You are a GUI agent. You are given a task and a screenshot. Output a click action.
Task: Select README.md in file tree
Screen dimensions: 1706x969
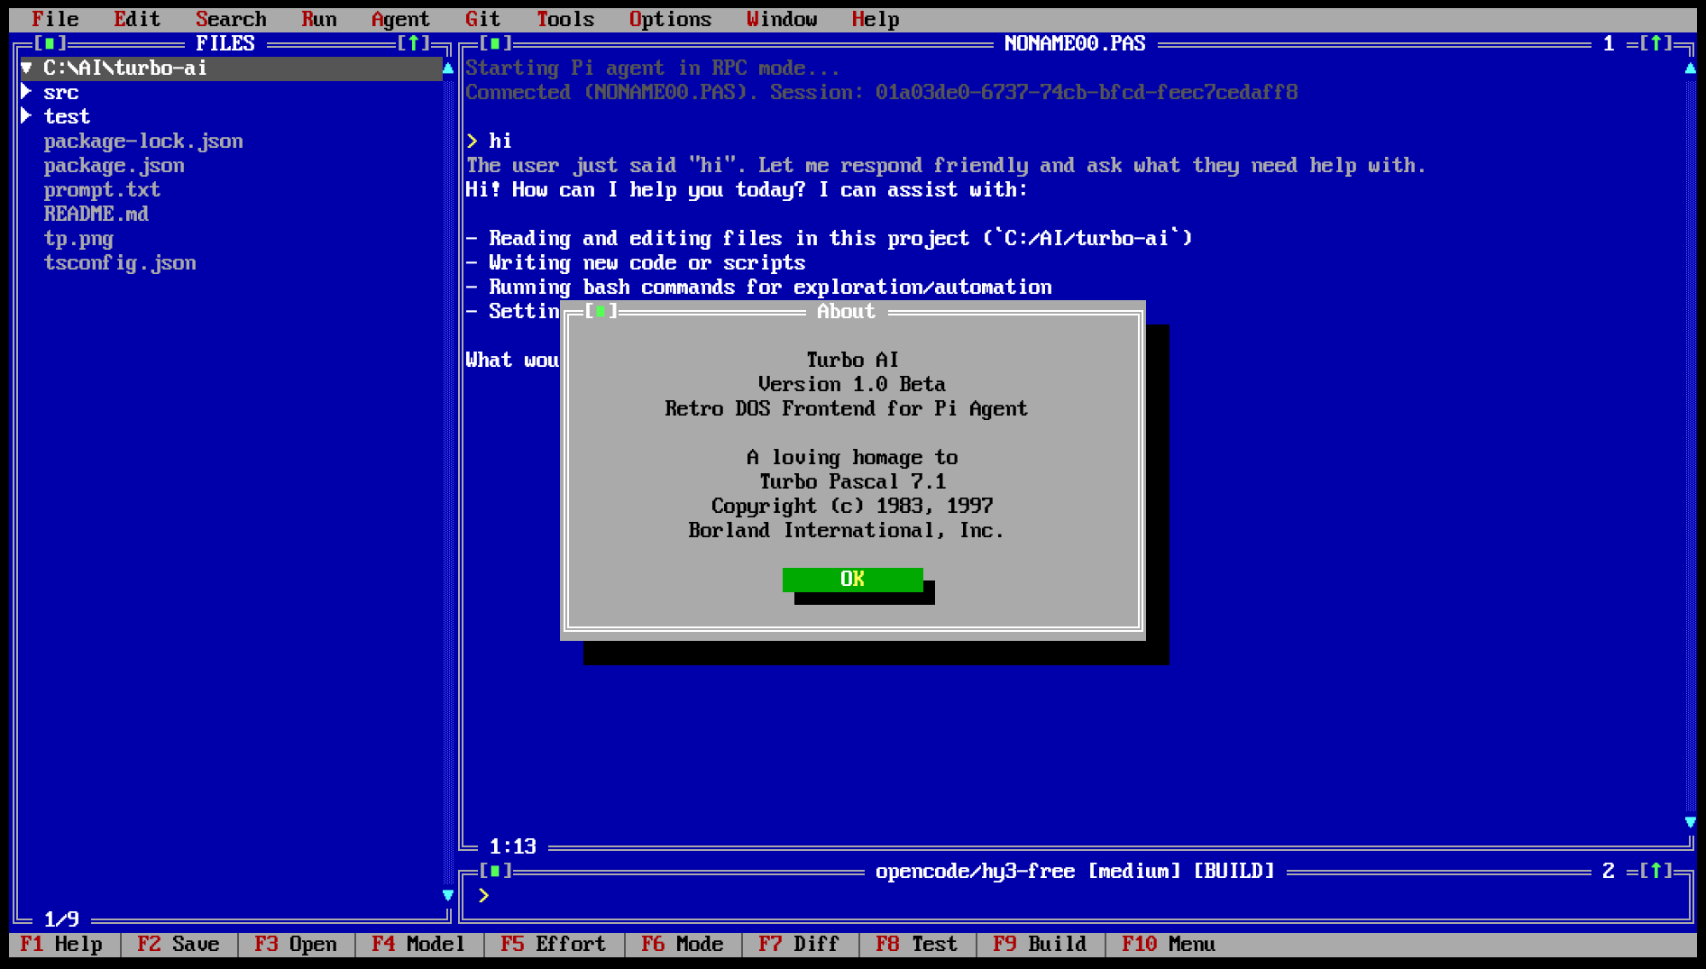click(96, 214)
